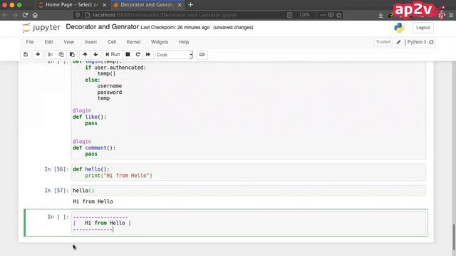Run the selected cell
Viewport: 456px width, 256px height.
(113, 55)
